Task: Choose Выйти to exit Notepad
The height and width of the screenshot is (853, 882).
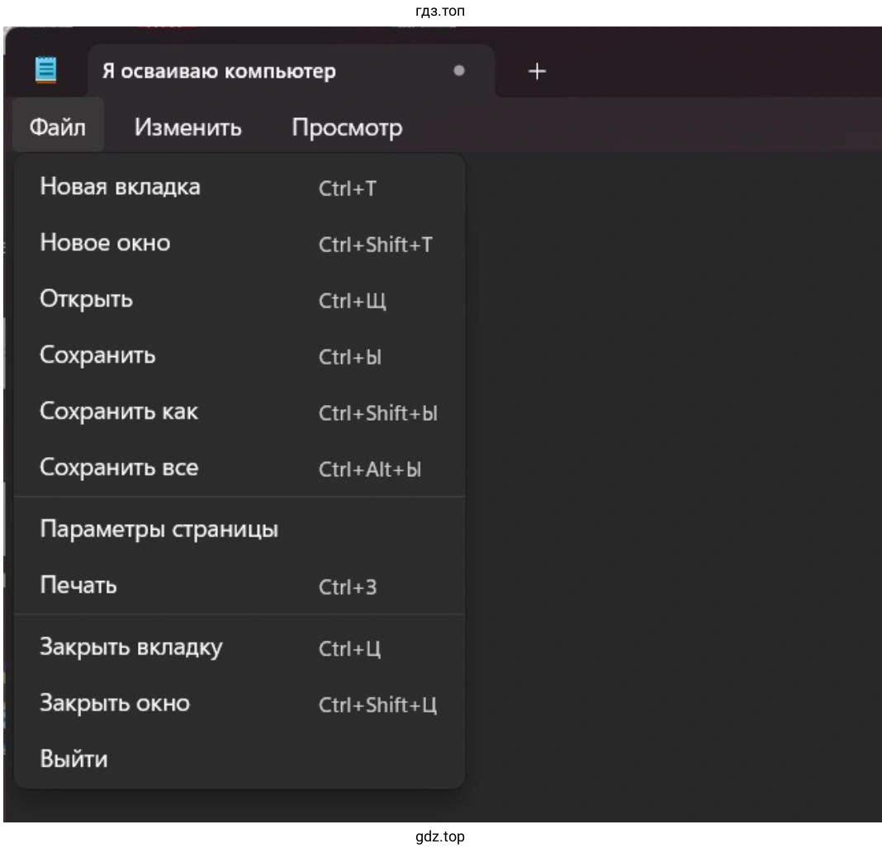Action: point(73,759)
